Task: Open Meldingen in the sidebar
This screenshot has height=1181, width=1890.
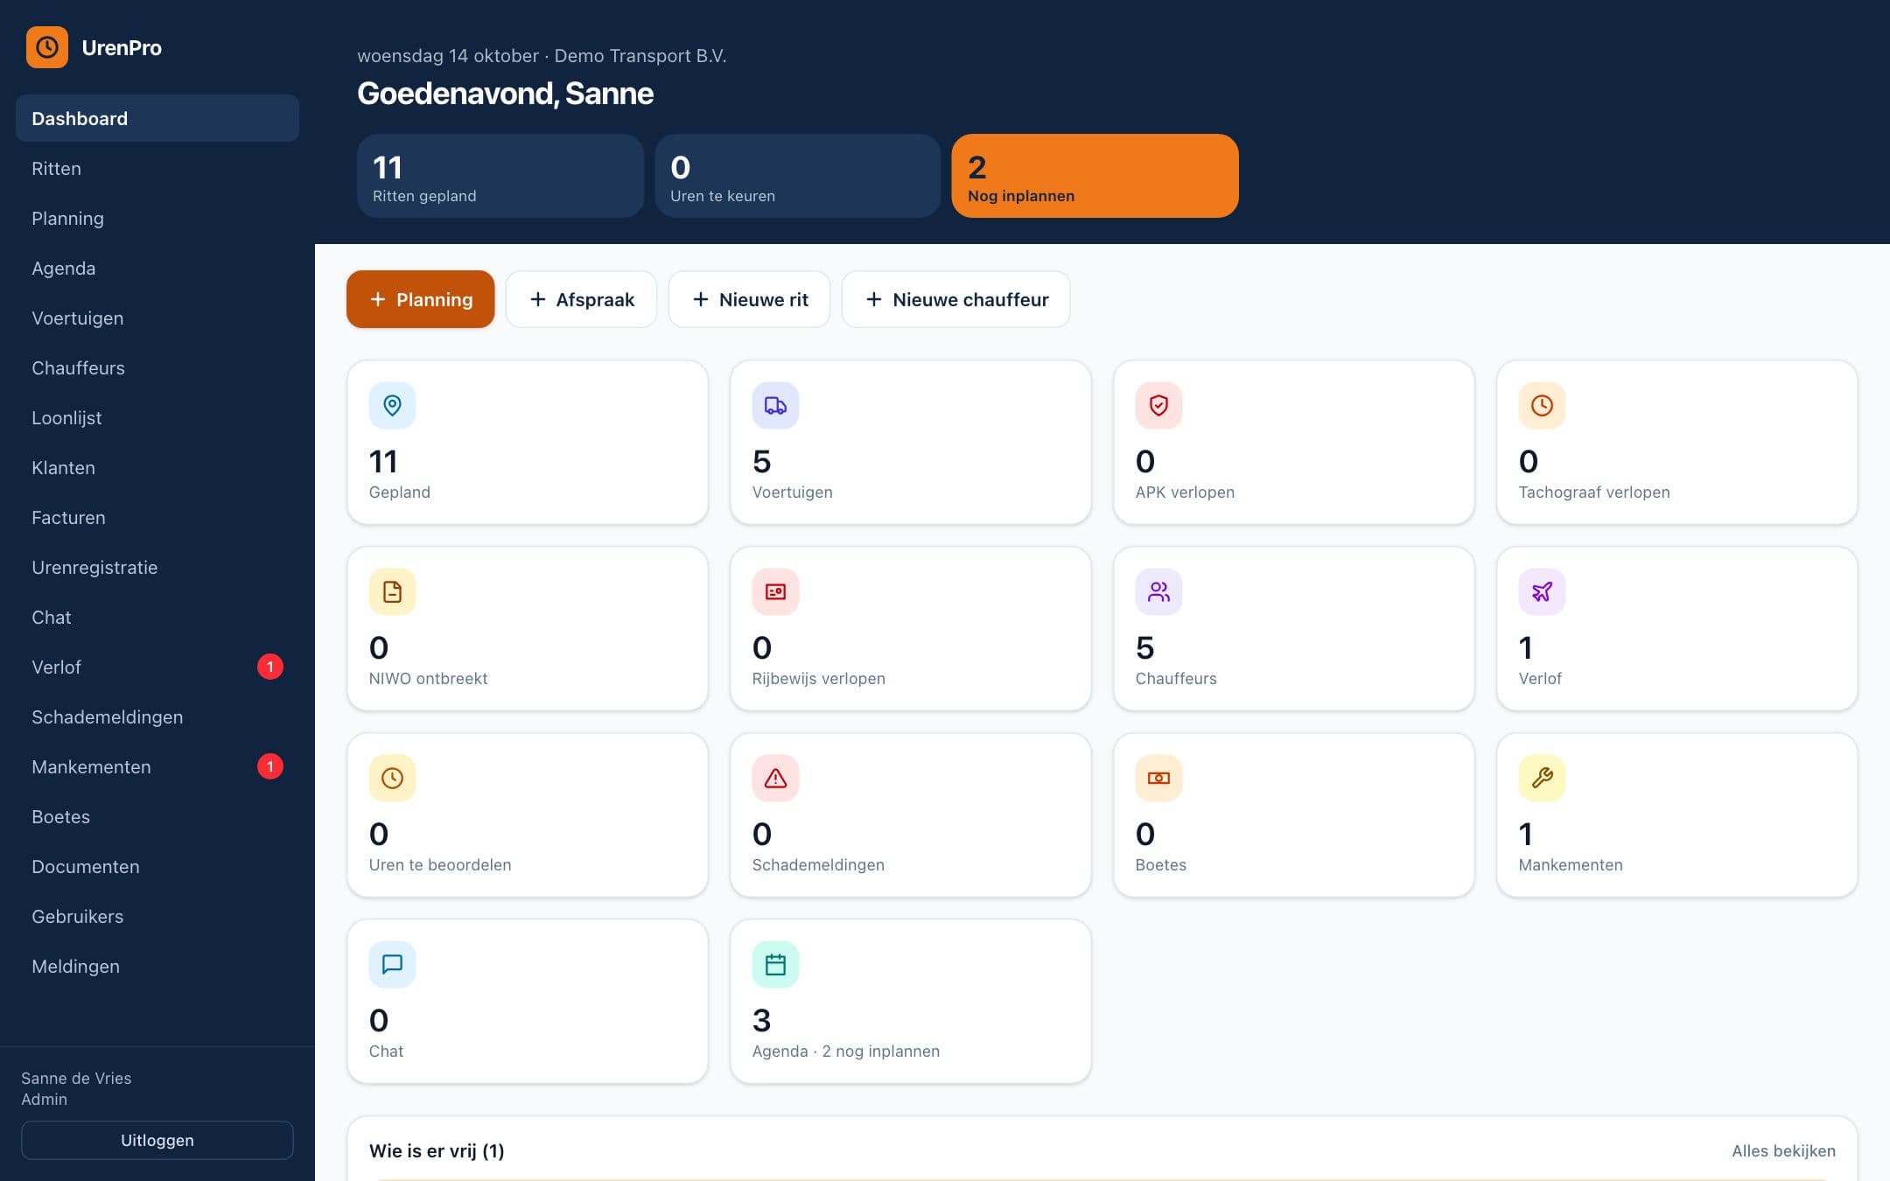Action: point(157,966)
